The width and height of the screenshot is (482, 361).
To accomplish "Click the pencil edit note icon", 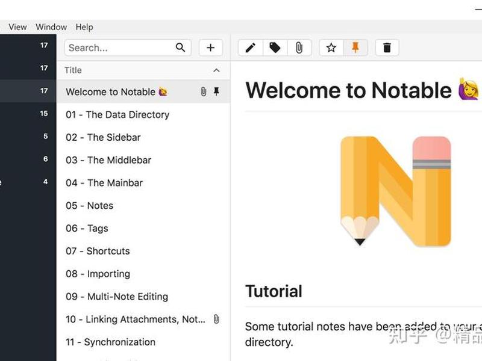I will coord(251,48).
